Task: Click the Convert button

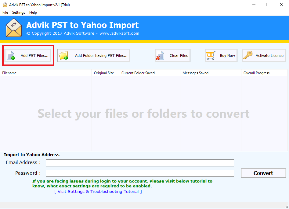Action: pos(263,173)
